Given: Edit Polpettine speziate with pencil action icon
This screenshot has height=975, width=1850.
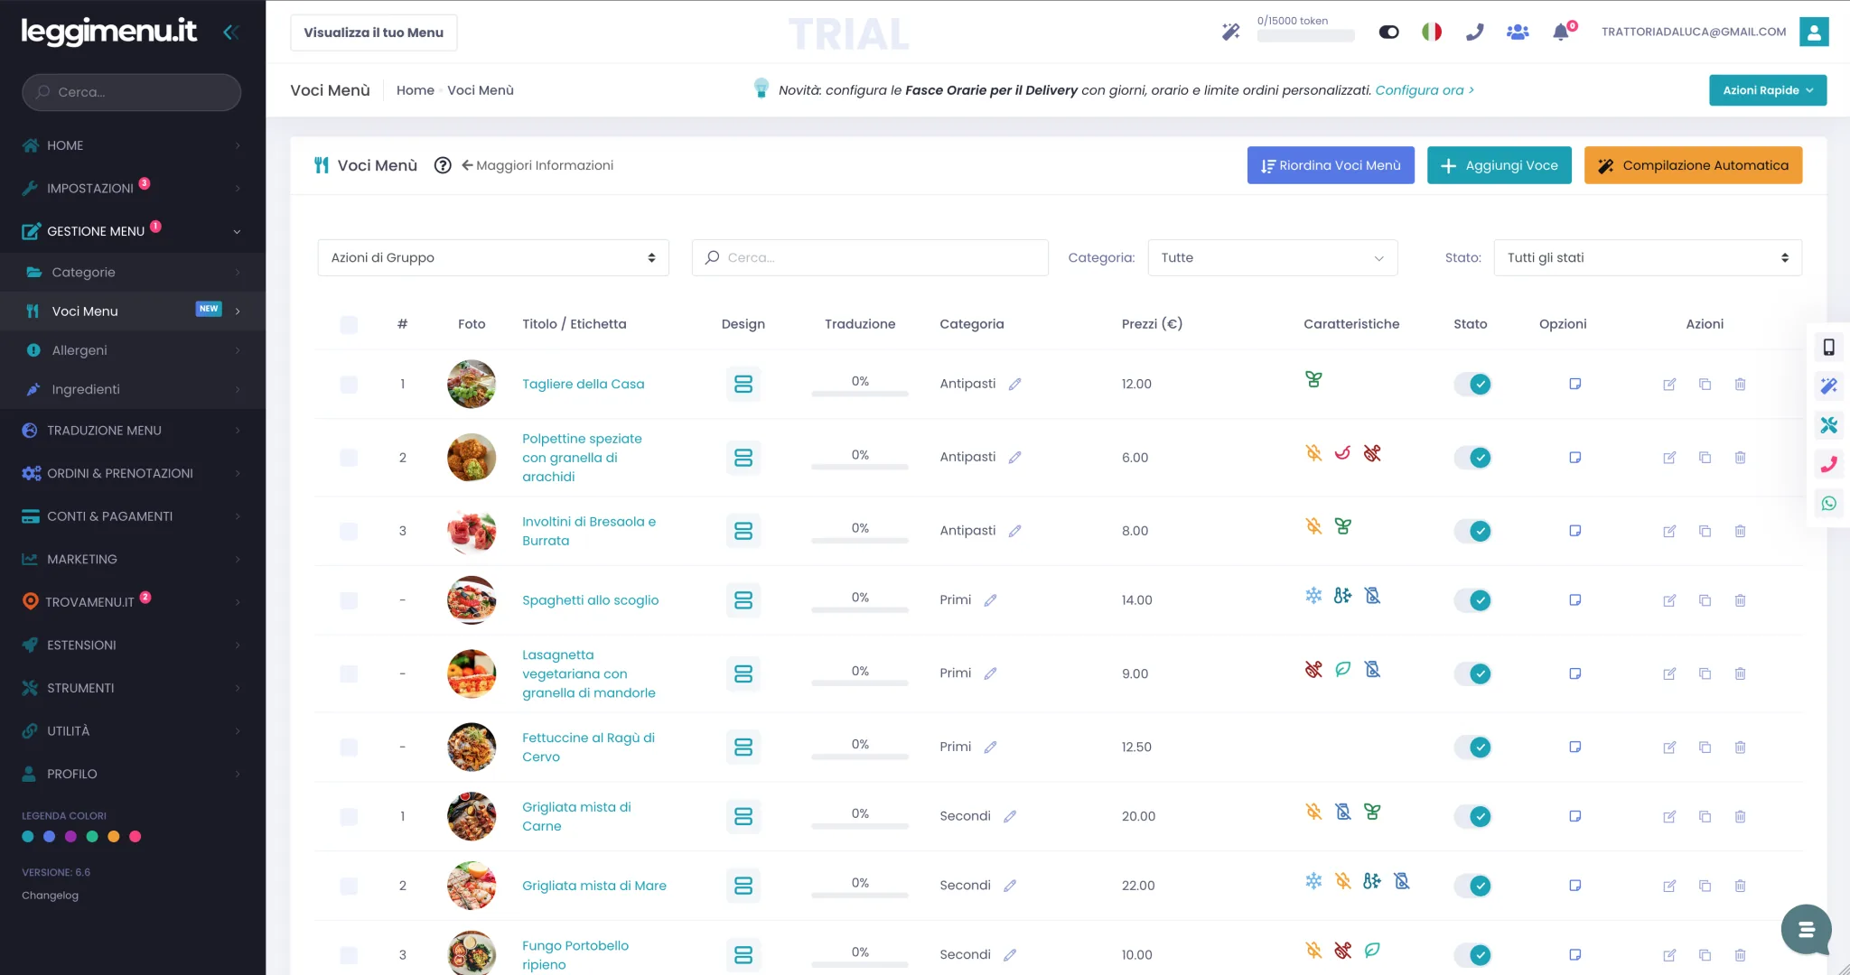Looking at the screenshot, I should 1669,458.
